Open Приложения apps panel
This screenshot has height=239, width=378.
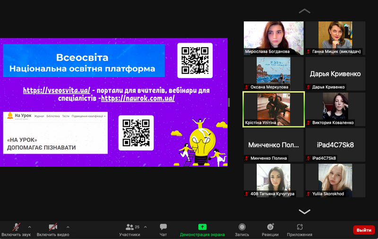tap(300, 230)
